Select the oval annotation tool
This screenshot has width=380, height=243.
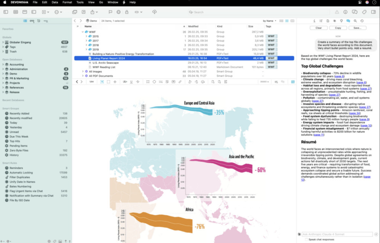pyautogui.click(x=154, y=82)
